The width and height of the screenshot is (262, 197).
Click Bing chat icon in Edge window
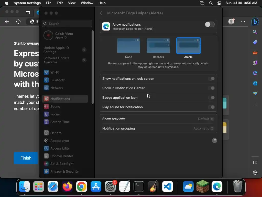pyautogui.click(x=255, y=22)
